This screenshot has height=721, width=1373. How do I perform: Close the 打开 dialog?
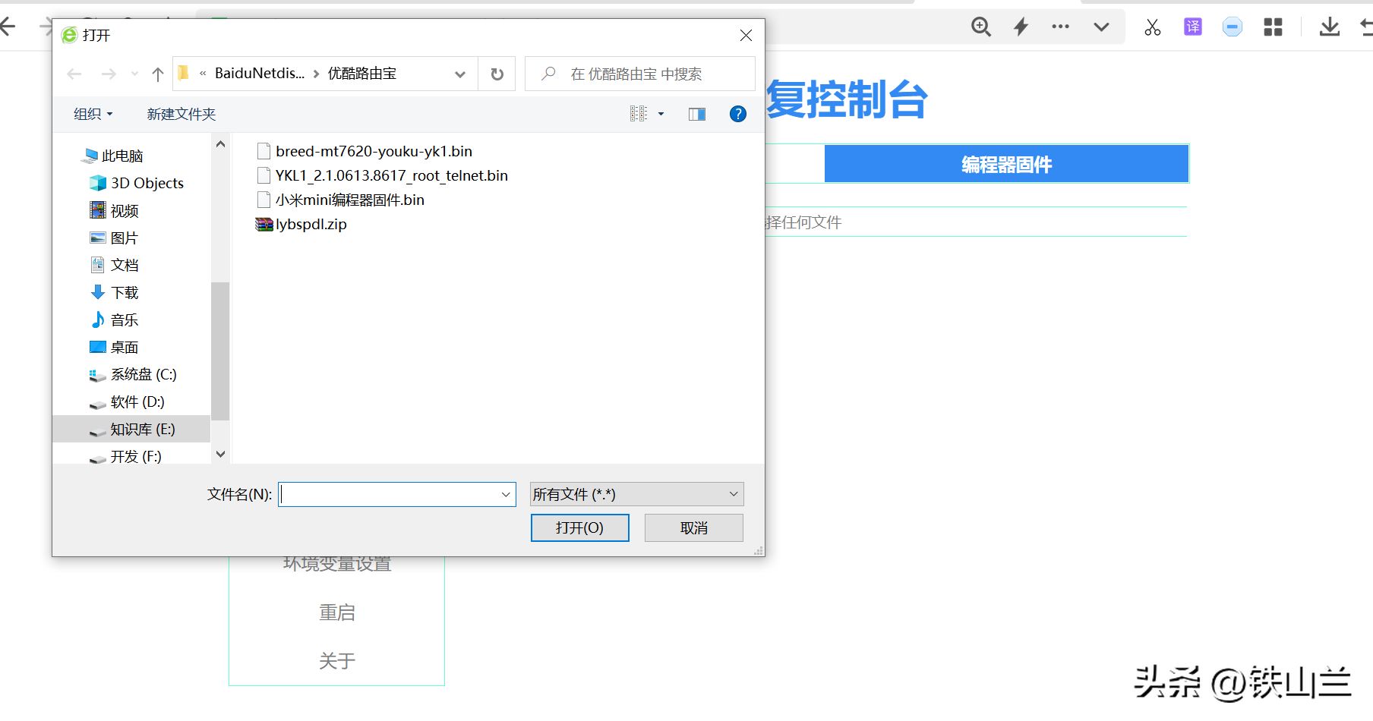point(746,35)
